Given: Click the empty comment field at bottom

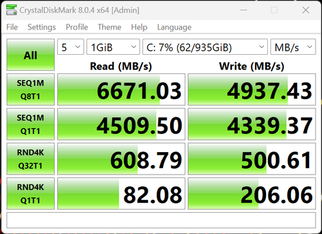Looking at the screenshot, I should coord(161,220).
